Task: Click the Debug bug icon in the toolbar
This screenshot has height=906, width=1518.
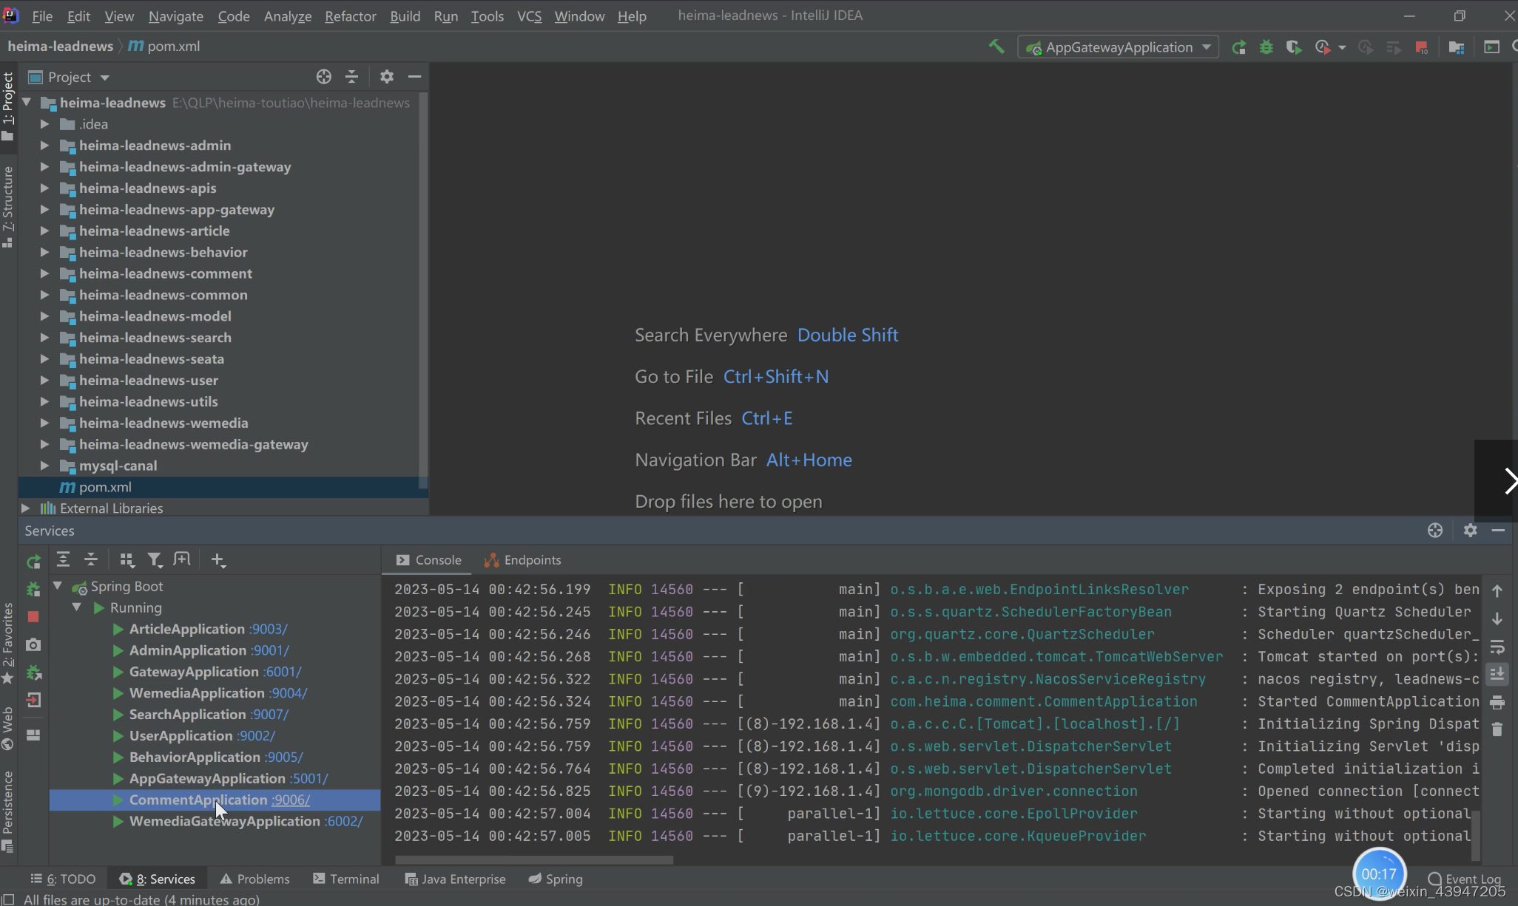Action: tap(1266, 47)
